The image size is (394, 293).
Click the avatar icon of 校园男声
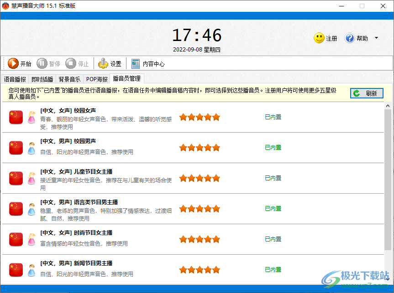31,147
